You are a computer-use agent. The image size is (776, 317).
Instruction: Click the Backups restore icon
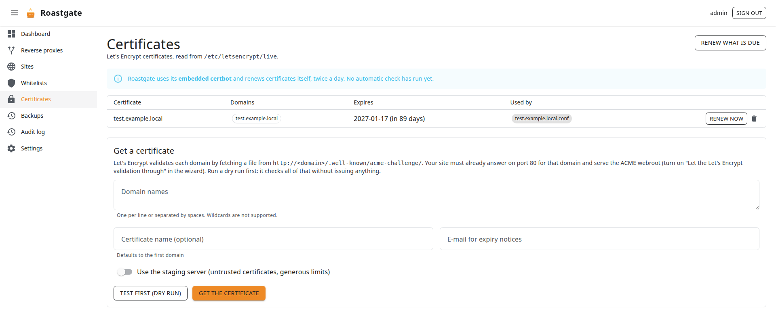click(11, 116)
